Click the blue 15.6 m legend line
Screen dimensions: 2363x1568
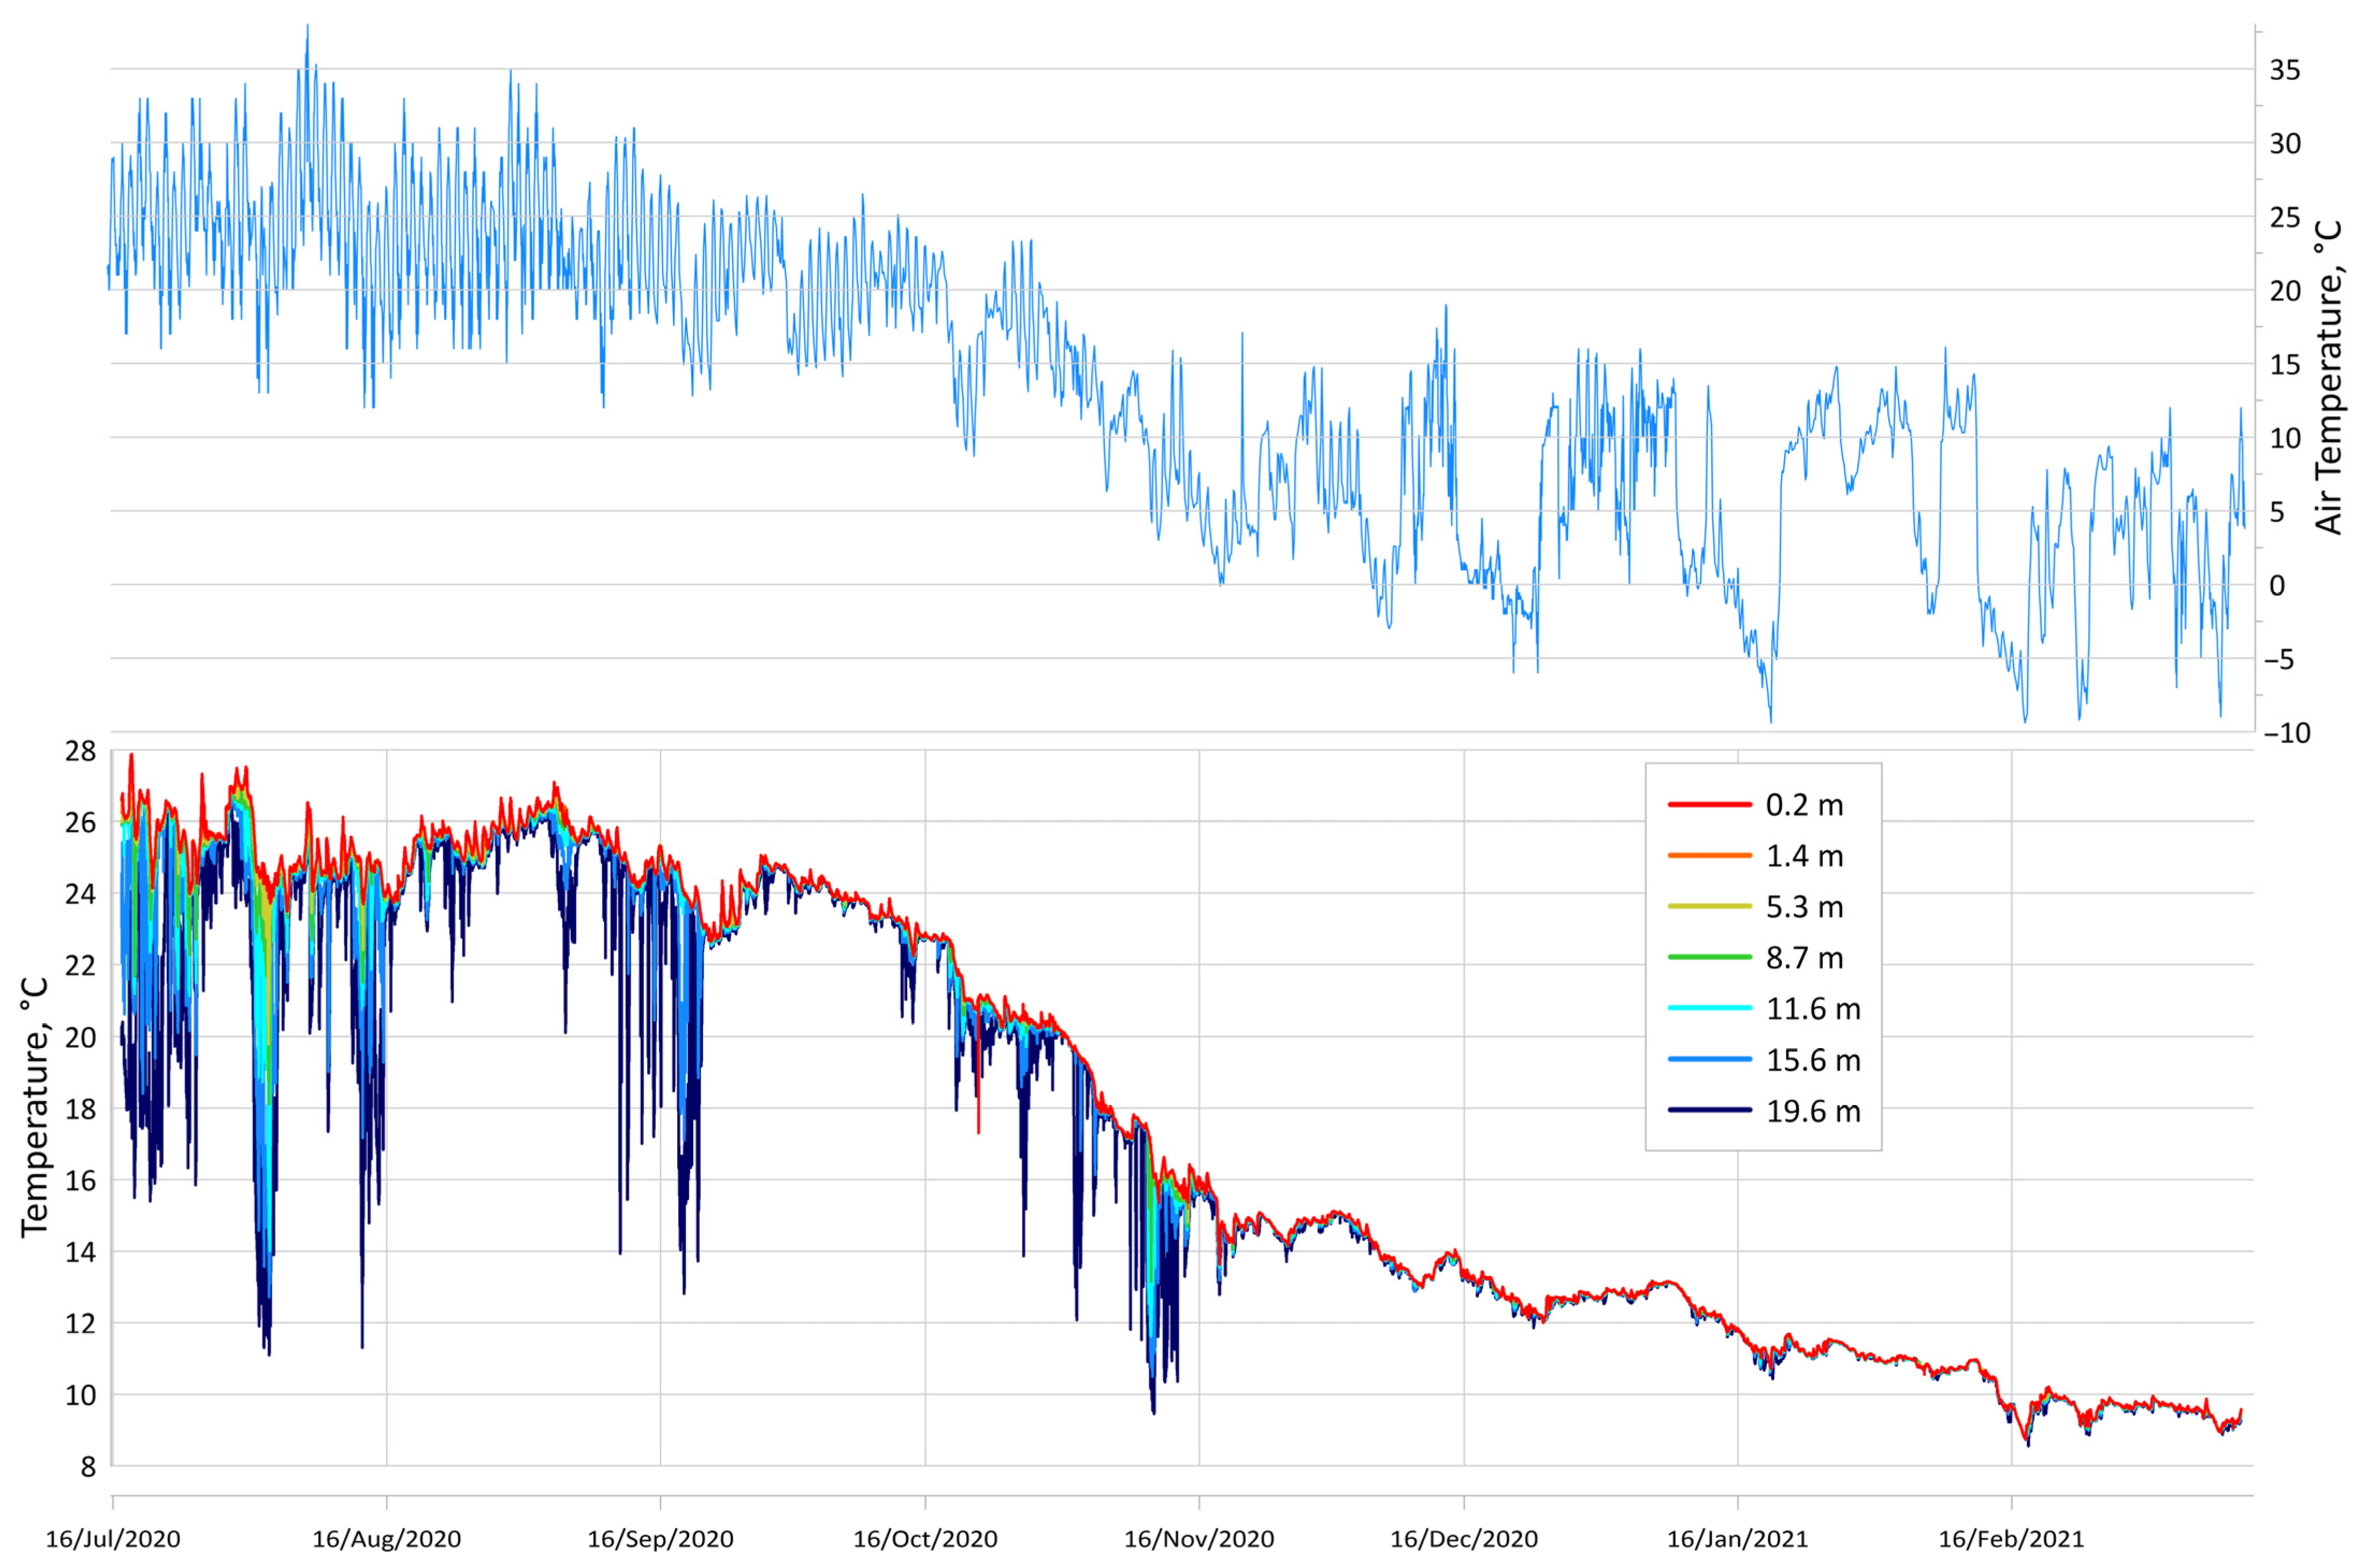pyautogui.click(x=1709, y=1059)
